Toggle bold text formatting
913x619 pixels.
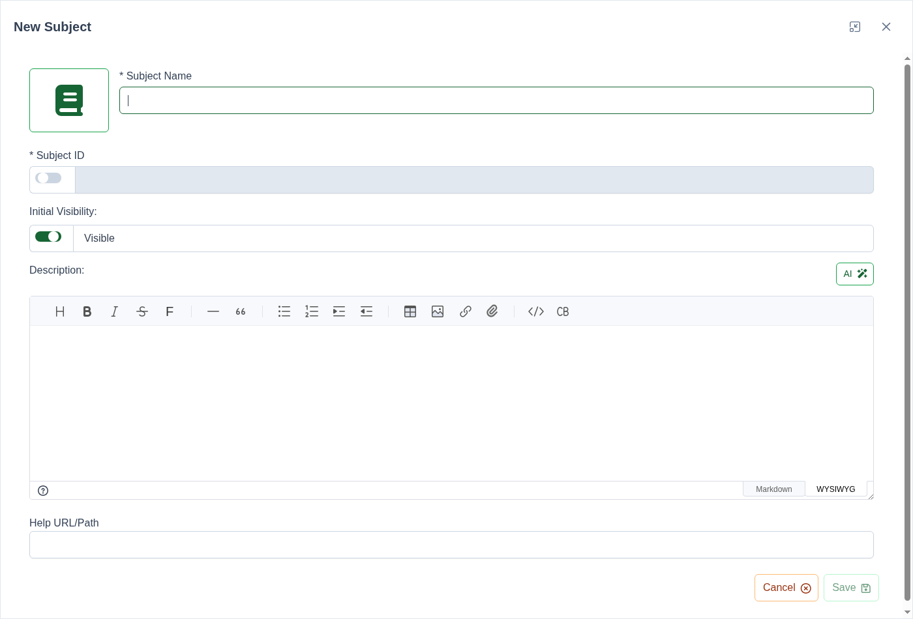[x=87, y=311]
